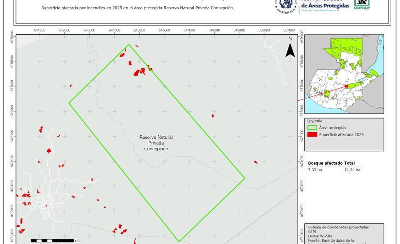Click the southern corner of the green reserve boundary
Viewport: 400px width, 244px height.
179,241
